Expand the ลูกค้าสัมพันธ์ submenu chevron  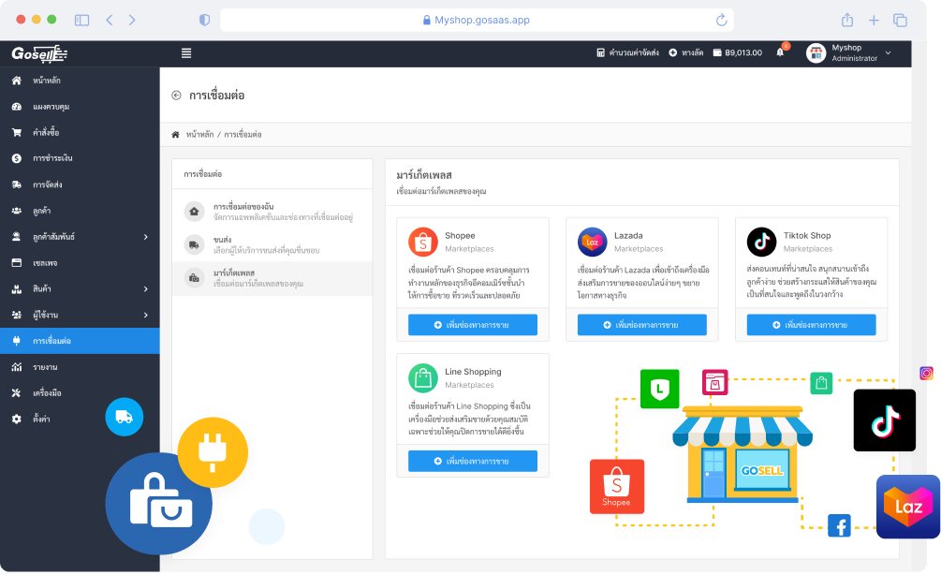pyautogui.click(x=146, y=237)
